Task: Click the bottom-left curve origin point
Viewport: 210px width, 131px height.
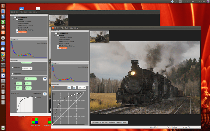Action: click(x=53, y=124)
